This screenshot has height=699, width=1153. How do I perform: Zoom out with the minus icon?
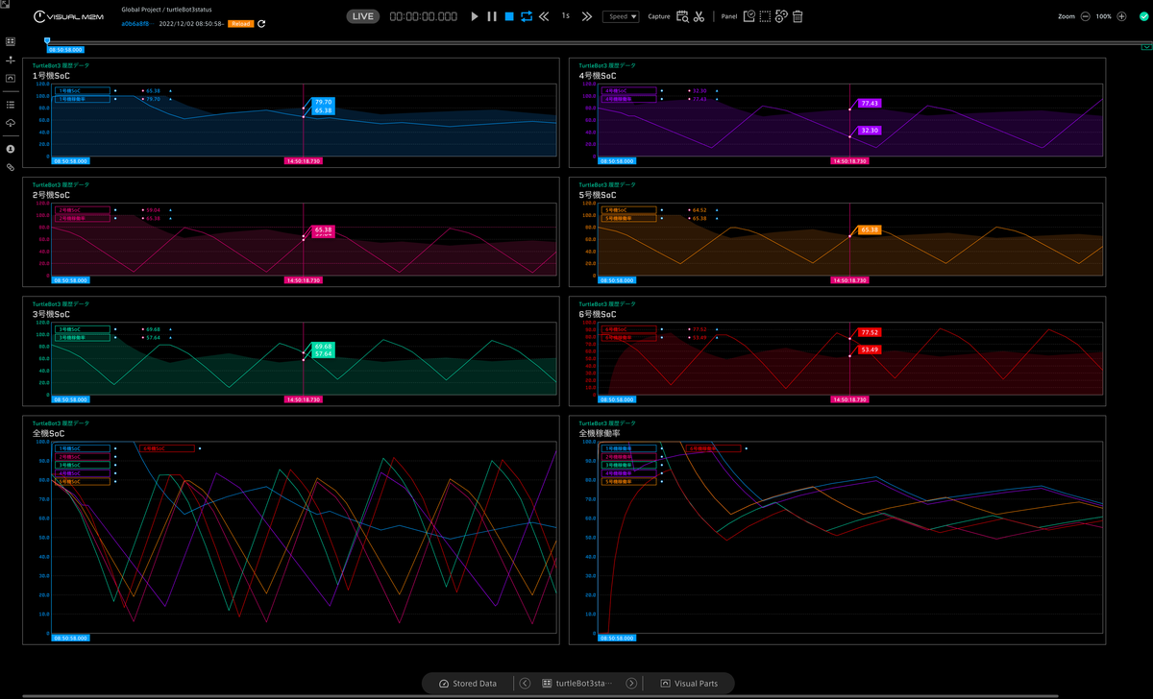point(1085,16)
